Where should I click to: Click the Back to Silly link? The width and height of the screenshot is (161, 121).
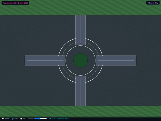click(153, 3)
